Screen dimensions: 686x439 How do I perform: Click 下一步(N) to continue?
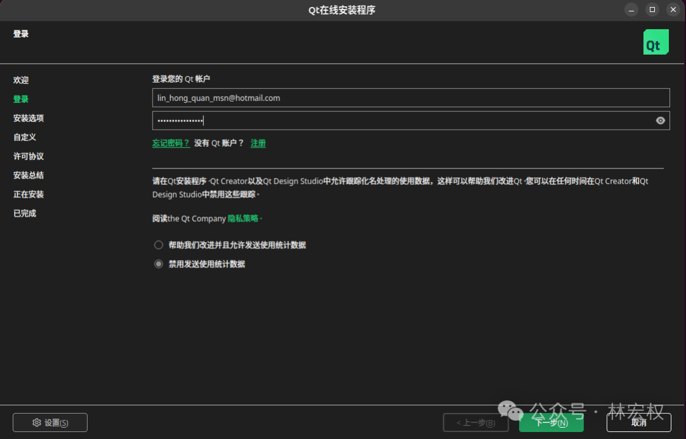tap(551, 422)
